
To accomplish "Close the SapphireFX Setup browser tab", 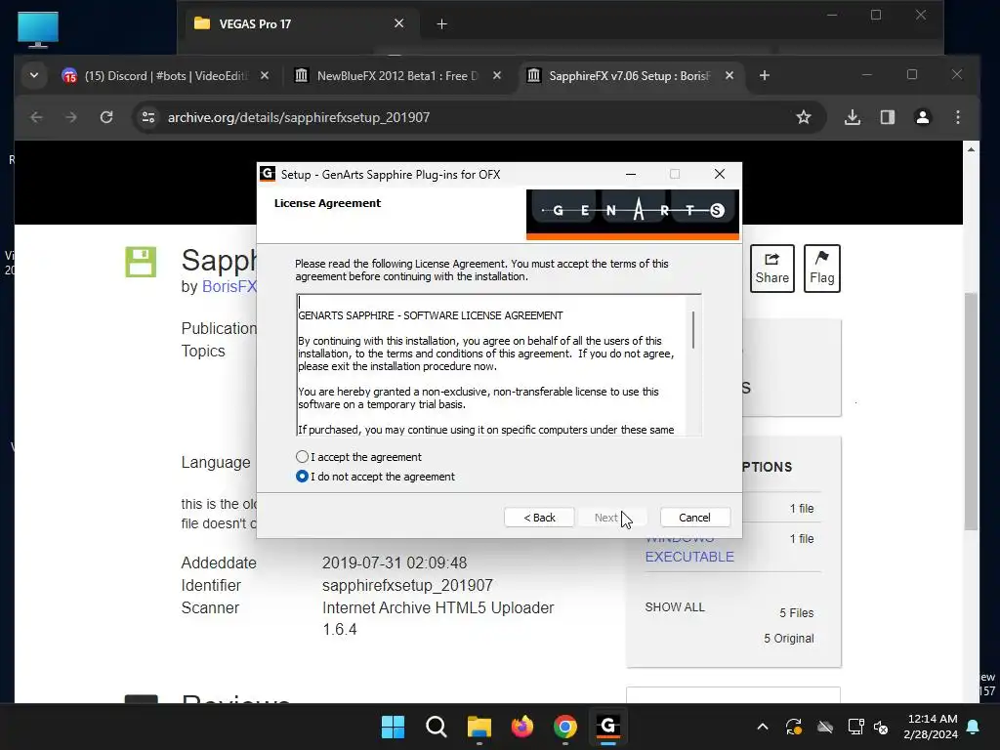I will pyautogui.click(x=729, y=76).
